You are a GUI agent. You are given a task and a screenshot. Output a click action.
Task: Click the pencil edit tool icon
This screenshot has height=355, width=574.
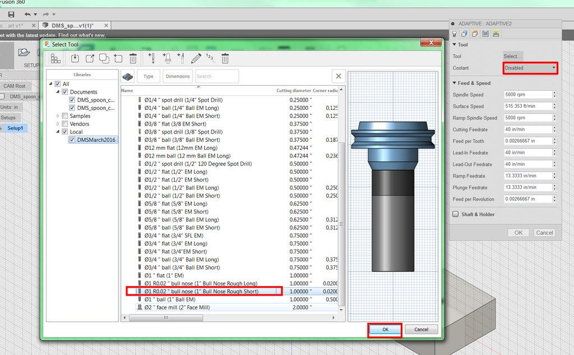pyautogui.click(x=196, y=58)
